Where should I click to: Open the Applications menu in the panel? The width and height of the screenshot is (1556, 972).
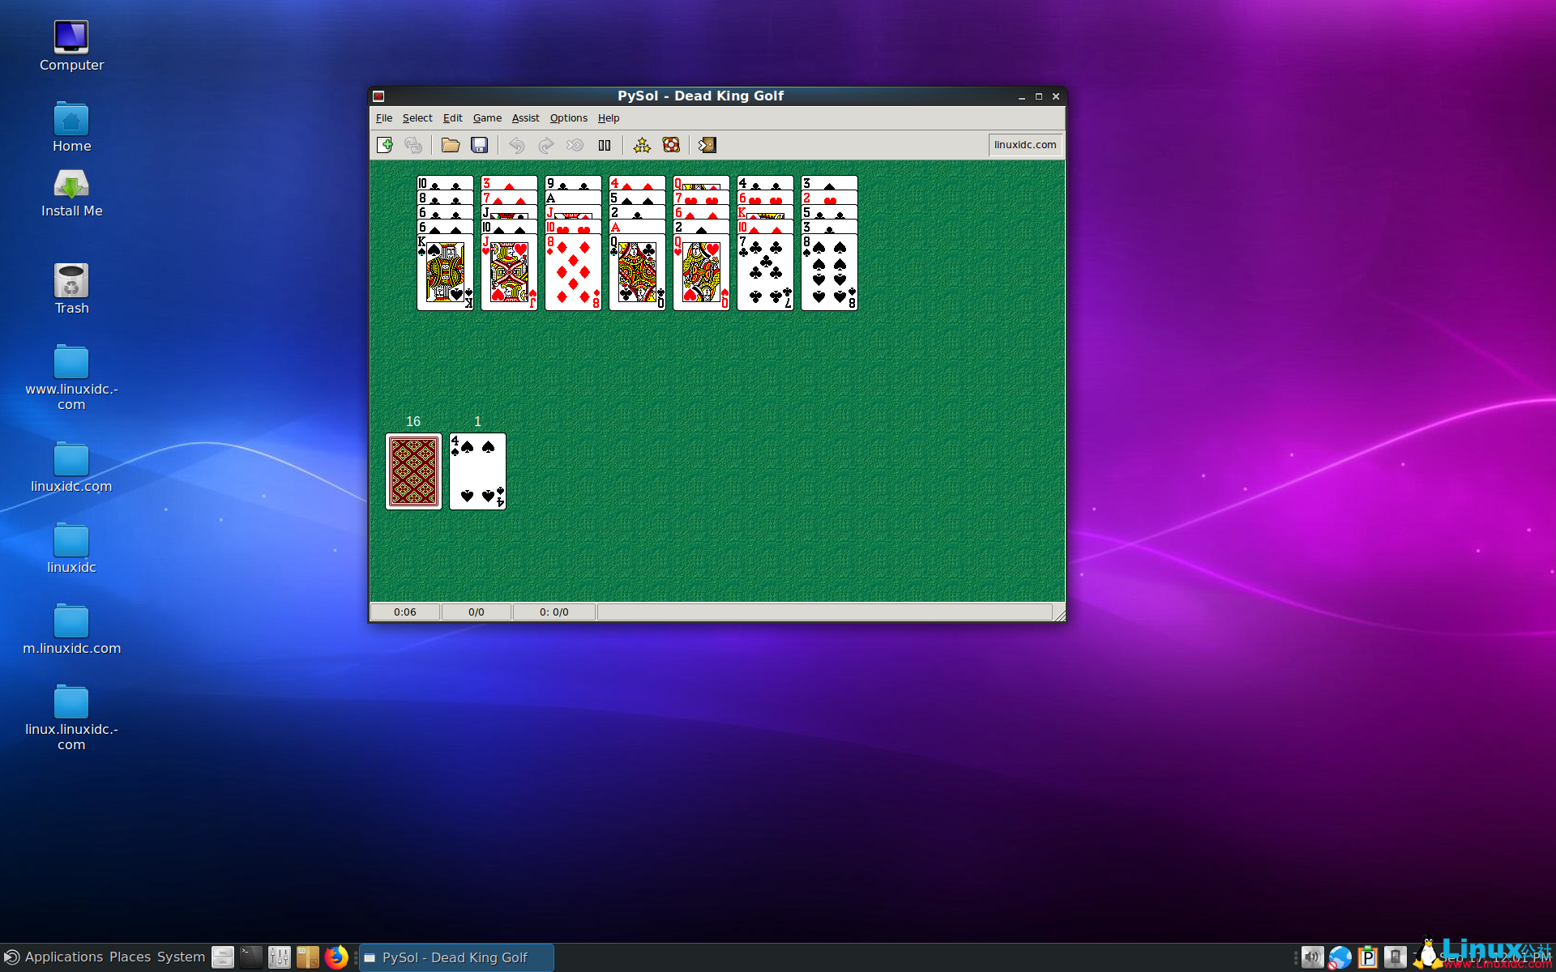click(x=53, y=957)
